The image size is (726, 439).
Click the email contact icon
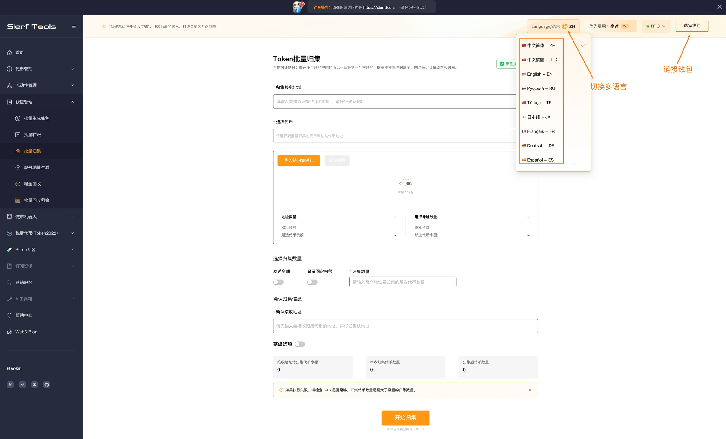35,385
